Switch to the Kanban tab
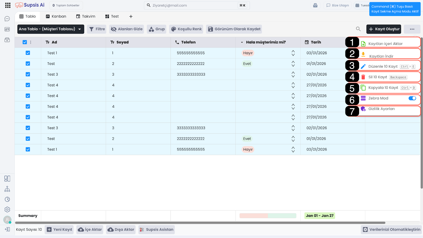Image resolution: width=423 pixels, height=238 pixels. (56, 16)
